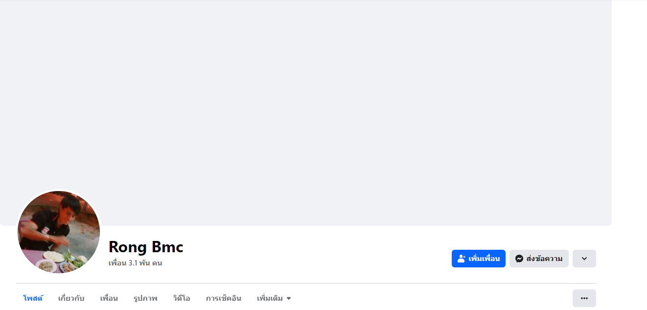This screenshot has width=647, height=310.
Task: Click the add-friend person icon
Action: point(461,259)
